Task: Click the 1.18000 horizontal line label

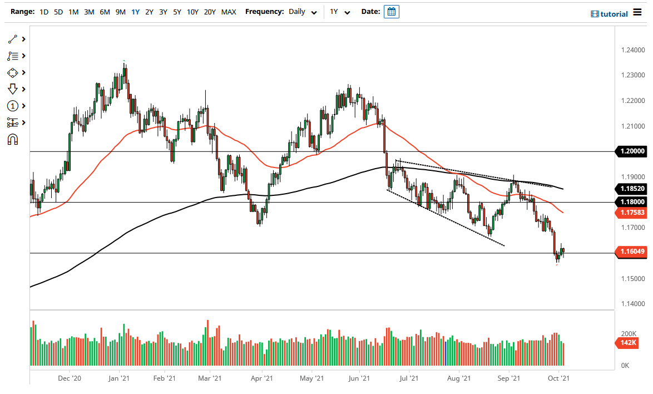Action: click(631, 202)
